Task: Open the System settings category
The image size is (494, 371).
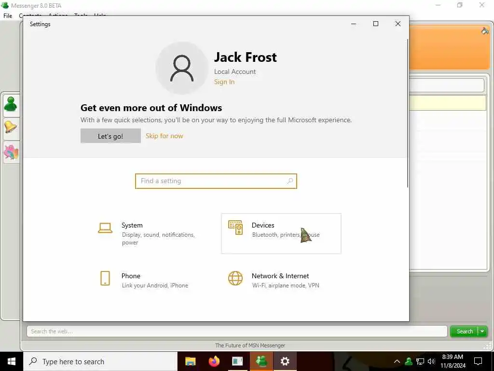Action: click(151, 233)
